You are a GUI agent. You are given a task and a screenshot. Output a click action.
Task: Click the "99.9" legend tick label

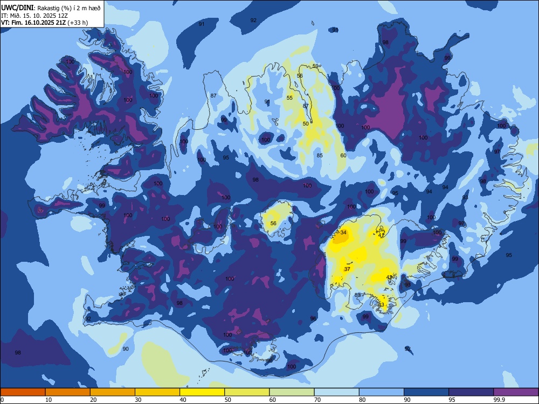(x=499, y=400)
